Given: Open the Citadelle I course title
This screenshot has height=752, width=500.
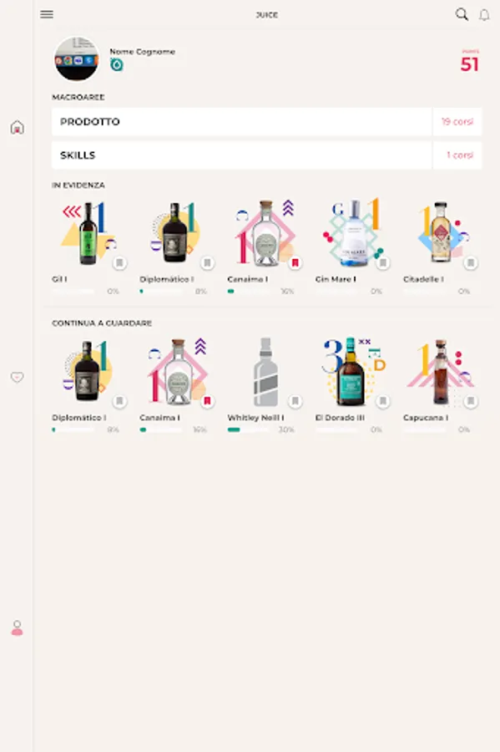Looking at the screenshot, I should pos(423,279).
